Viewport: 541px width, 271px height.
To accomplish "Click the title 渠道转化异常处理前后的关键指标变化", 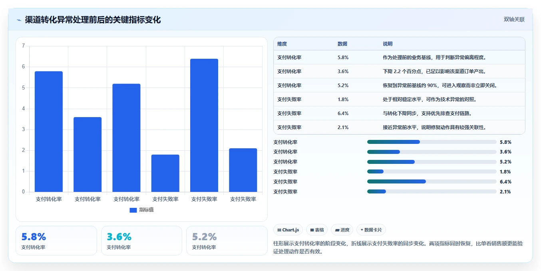I will point(93,20).
